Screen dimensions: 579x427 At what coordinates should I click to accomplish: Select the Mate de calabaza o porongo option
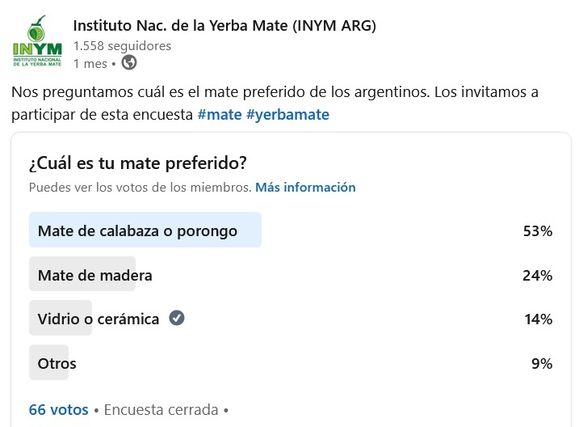pos(137,230)
